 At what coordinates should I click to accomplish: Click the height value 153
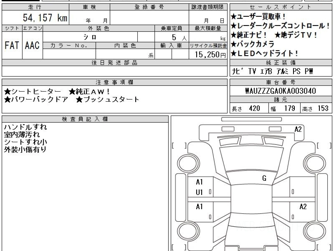tap(323, 108)
